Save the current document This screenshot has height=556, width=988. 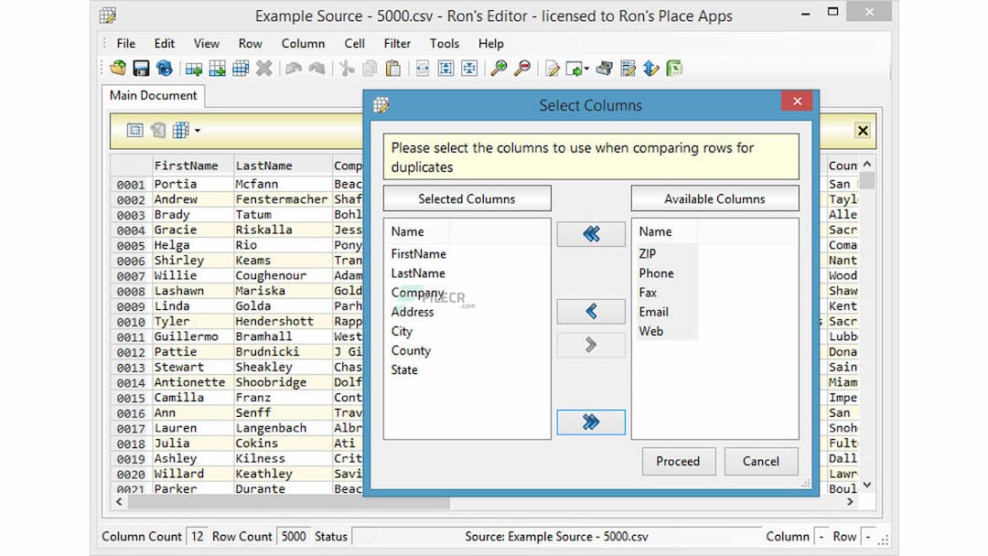coord(139,68)
